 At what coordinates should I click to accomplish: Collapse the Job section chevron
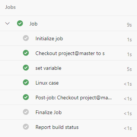point(7,23)
